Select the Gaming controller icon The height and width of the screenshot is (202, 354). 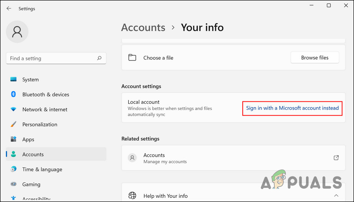point(13,184)
